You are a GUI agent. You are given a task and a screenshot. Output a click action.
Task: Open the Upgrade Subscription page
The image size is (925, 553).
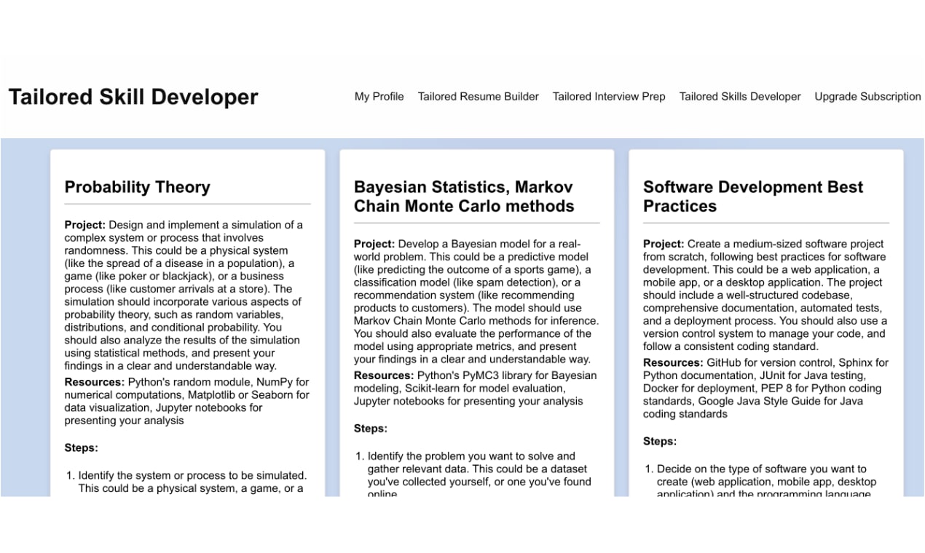click(x=867, y=96)
